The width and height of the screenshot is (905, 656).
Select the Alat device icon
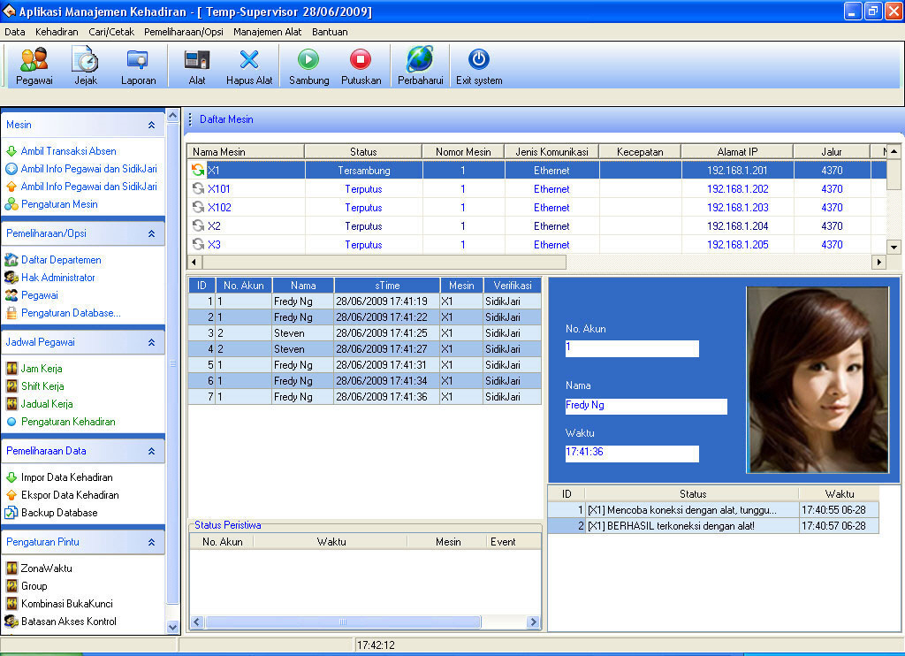pos(197,66)
